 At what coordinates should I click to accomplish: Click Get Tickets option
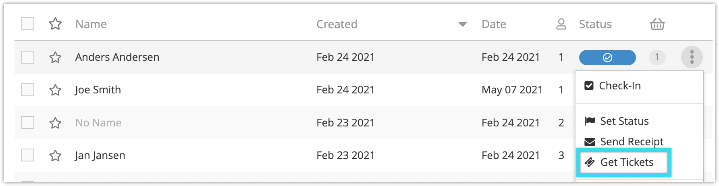[x=624, y=162]
